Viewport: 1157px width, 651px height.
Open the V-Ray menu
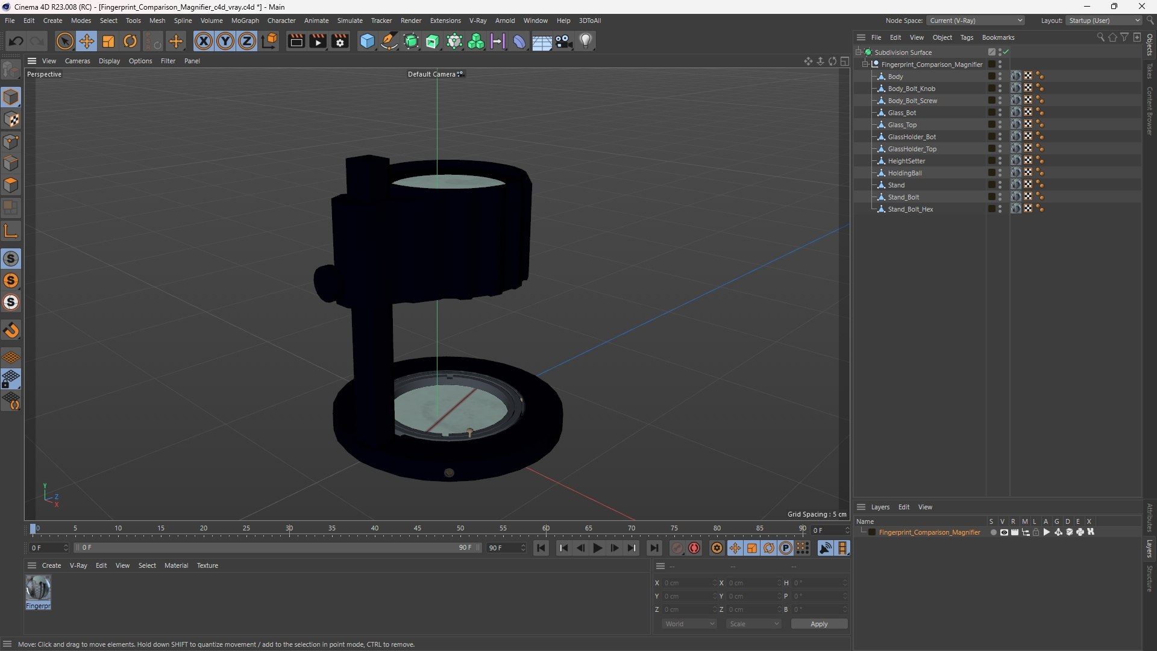[477, 20]
